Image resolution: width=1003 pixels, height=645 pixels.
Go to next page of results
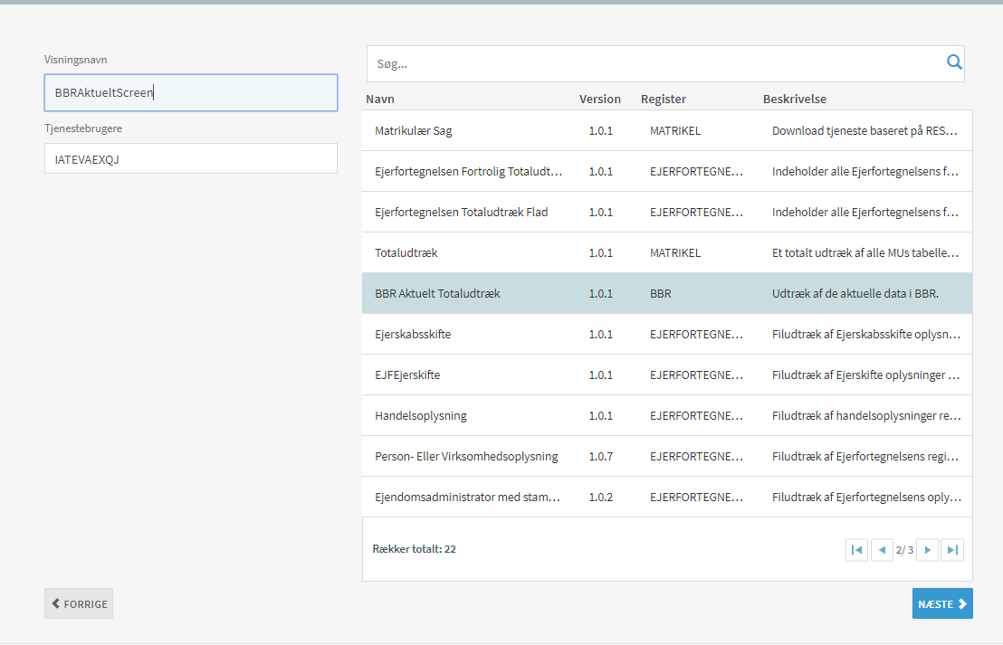tap(927, 550)
